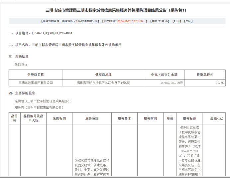Set font size to 大 (large)
Screen dimensions: 230x178
pos(159,21)
